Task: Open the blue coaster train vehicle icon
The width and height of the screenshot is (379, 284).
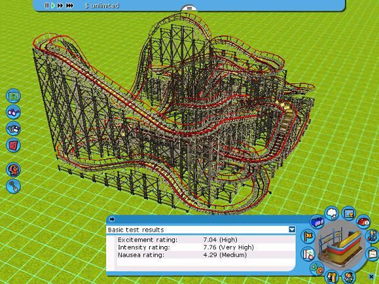Action: 317,222
